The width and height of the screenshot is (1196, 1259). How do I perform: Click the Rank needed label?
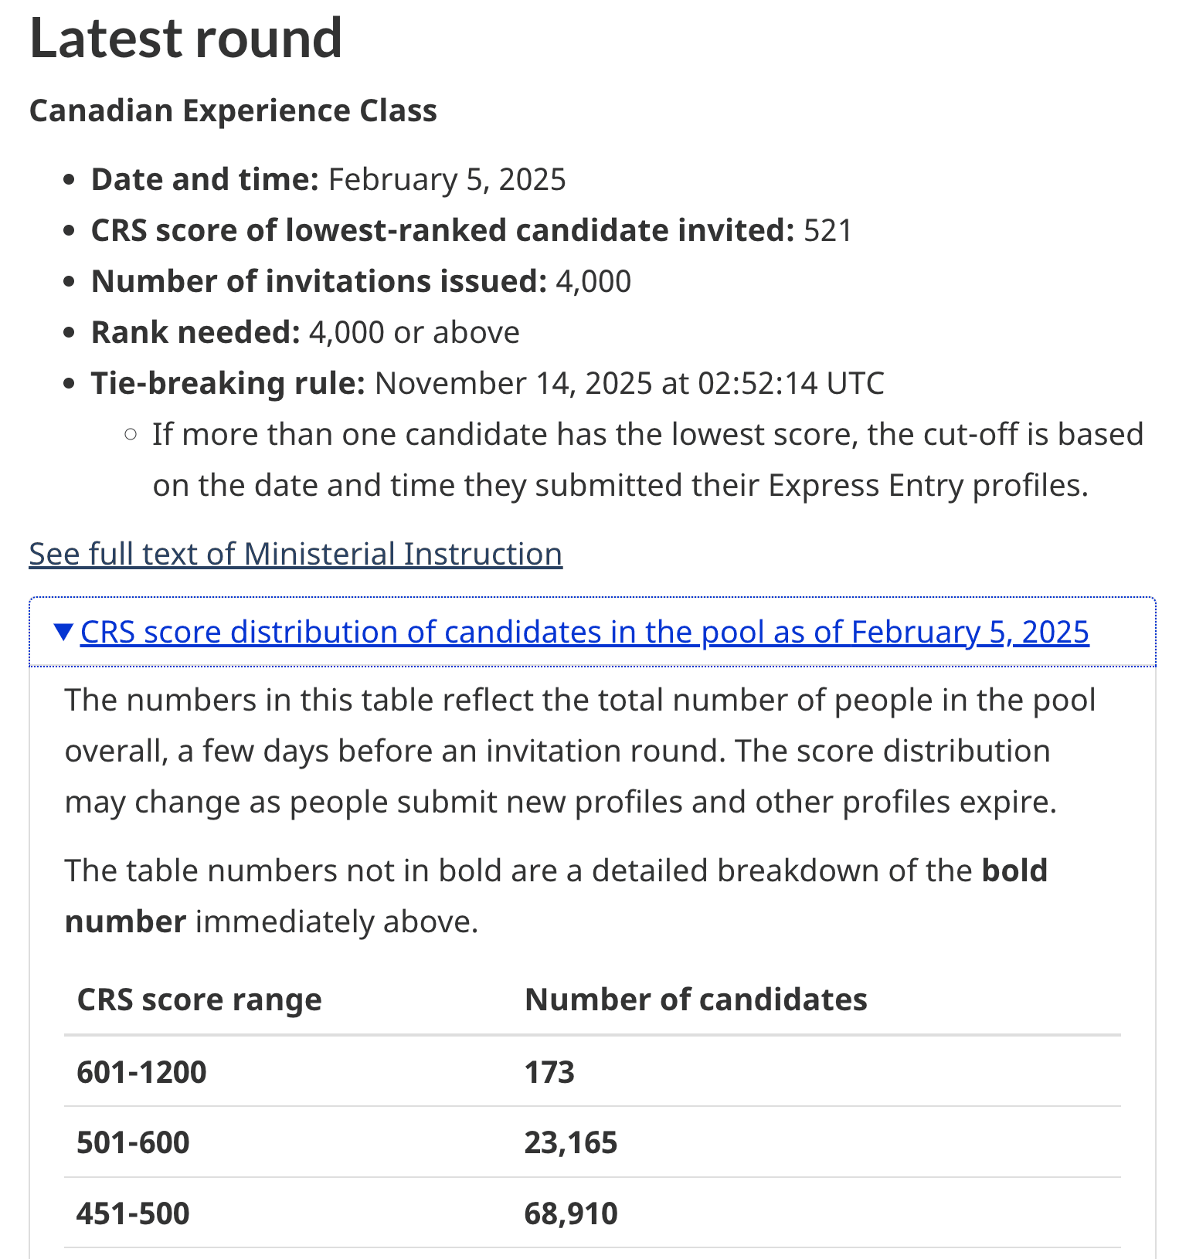195,332
